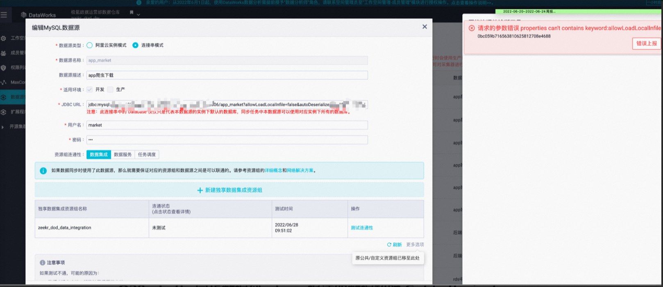Viewport: 663px width, 287px height.
Task: Switch to 任务调度 connectivity tab
Action: (x=147, y=155)
